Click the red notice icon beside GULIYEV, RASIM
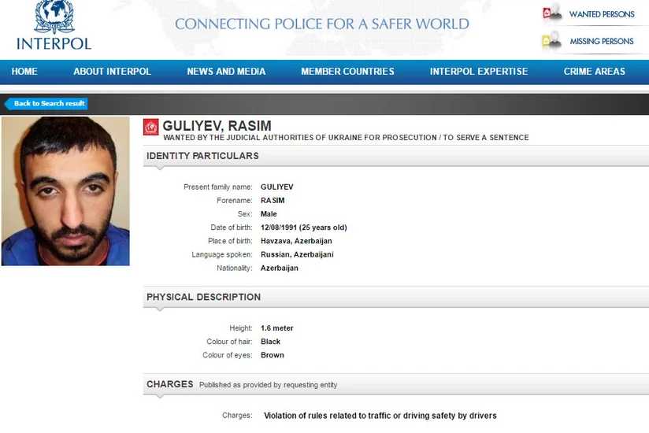Viewport: 649px width, 433px height. click(150, 127)
